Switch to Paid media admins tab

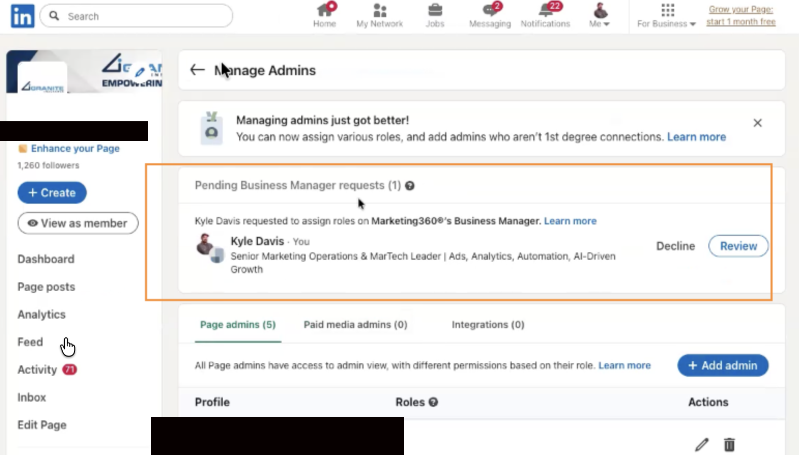click(355, 325)
